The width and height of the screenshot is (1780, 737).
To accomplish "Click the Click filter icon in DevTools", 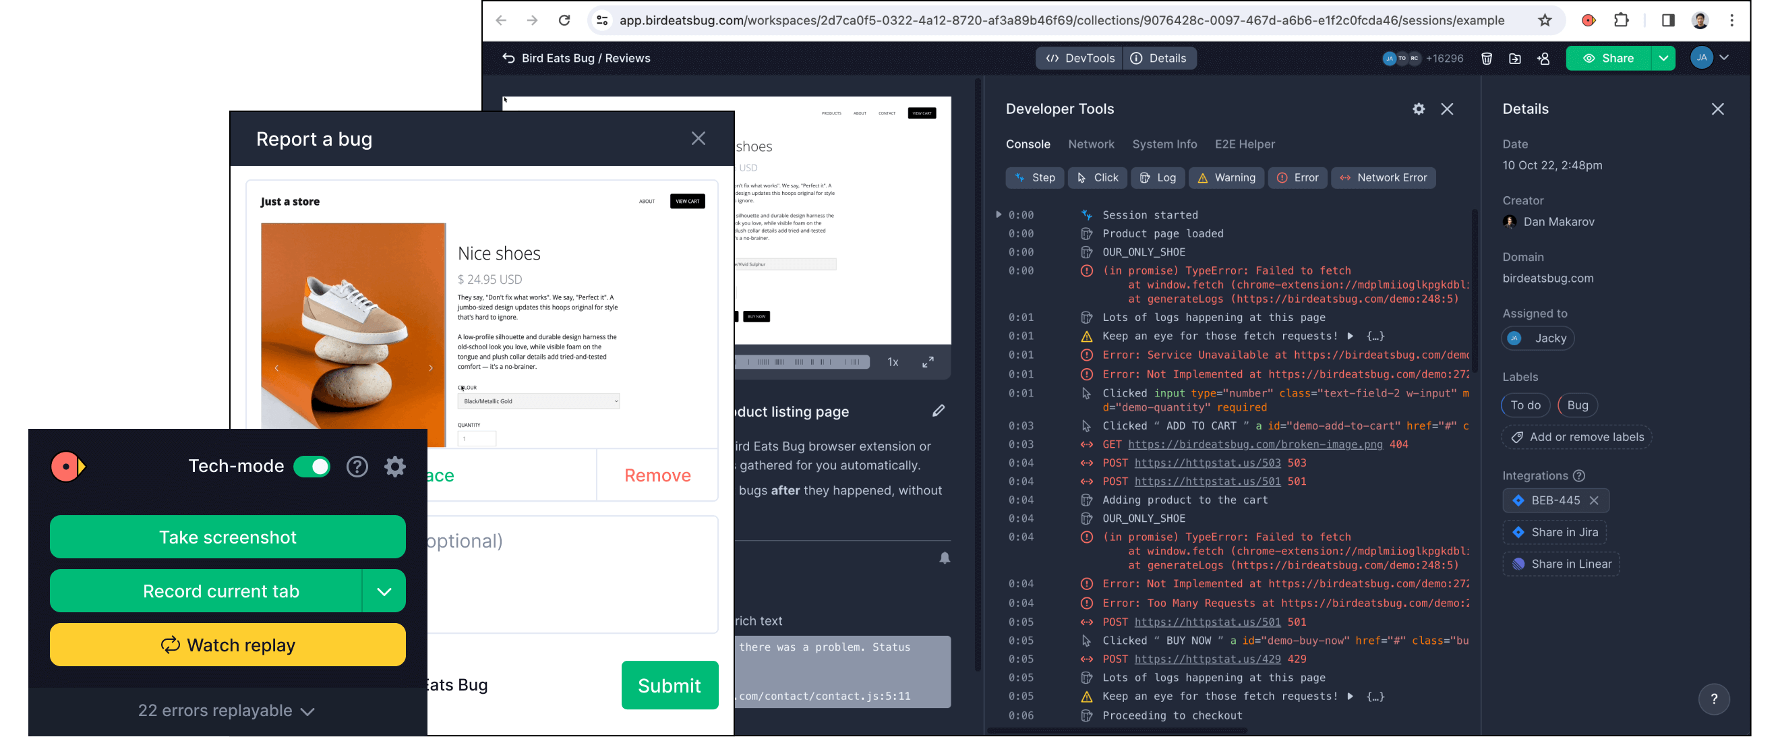I will pos(1099,177).
